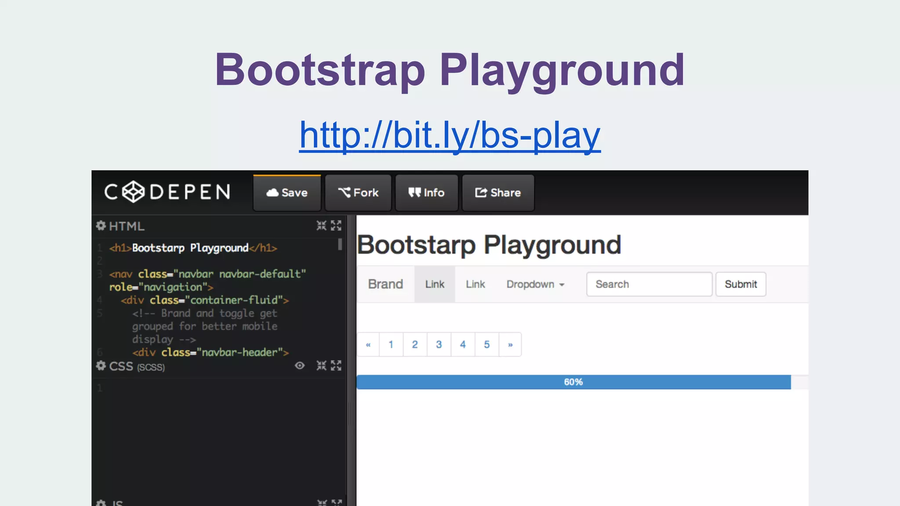Click the CodePen logo

(x=167, y=192)
